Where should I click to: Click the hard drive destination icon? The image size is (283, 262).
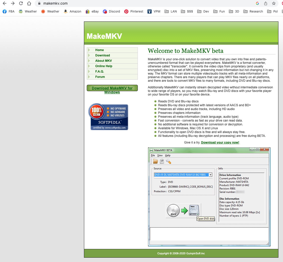click(194, 210)
